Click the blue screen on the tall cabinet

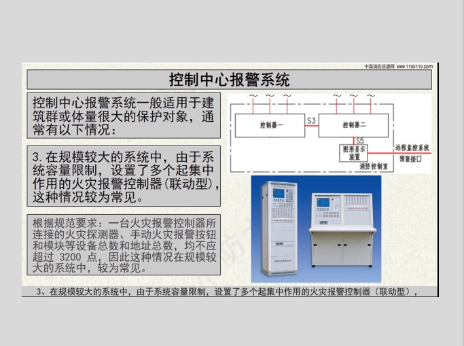click(279, 194)
